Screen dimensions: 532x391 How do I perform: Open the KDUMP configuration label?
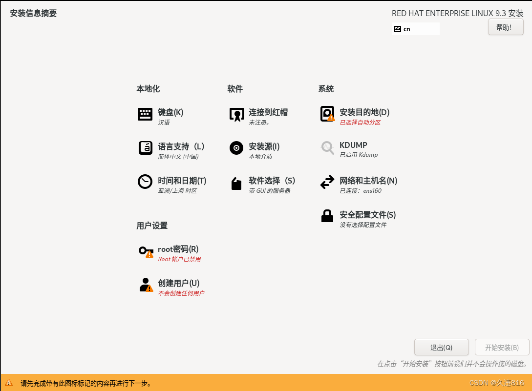tap(354, 145)
